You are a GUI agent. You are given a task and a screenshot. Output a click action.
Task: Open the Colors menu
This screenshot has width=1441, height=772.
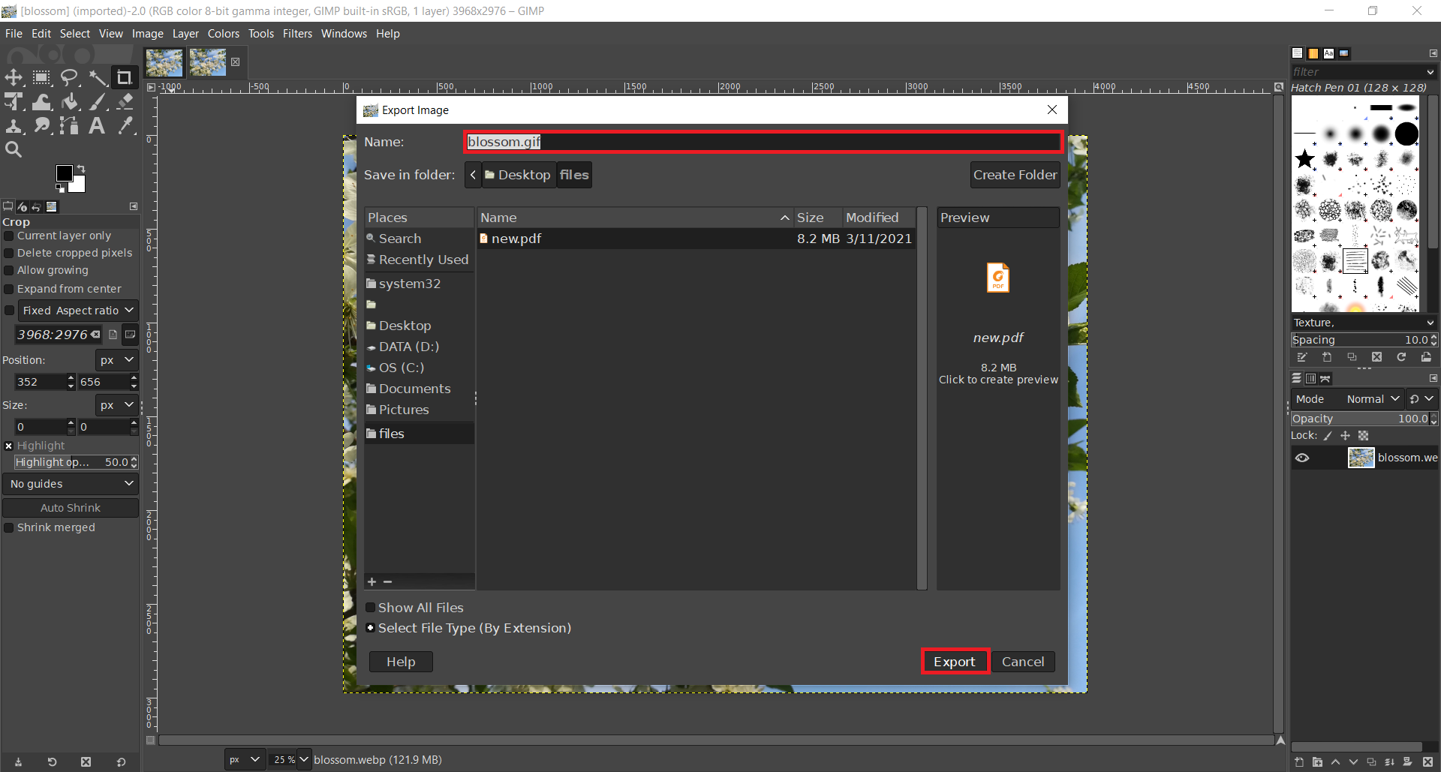[223, 34]
